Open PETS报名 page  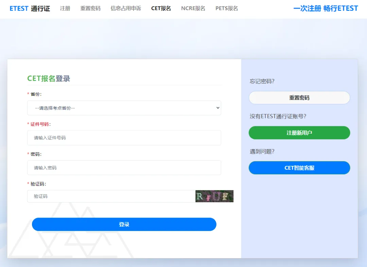tap(227, 8)
